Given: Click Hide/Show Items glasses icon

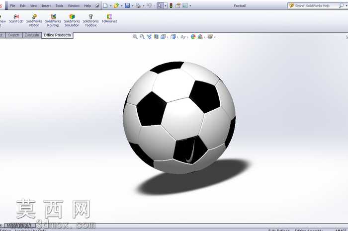Looking at the screenshot, I should [183, 37].
